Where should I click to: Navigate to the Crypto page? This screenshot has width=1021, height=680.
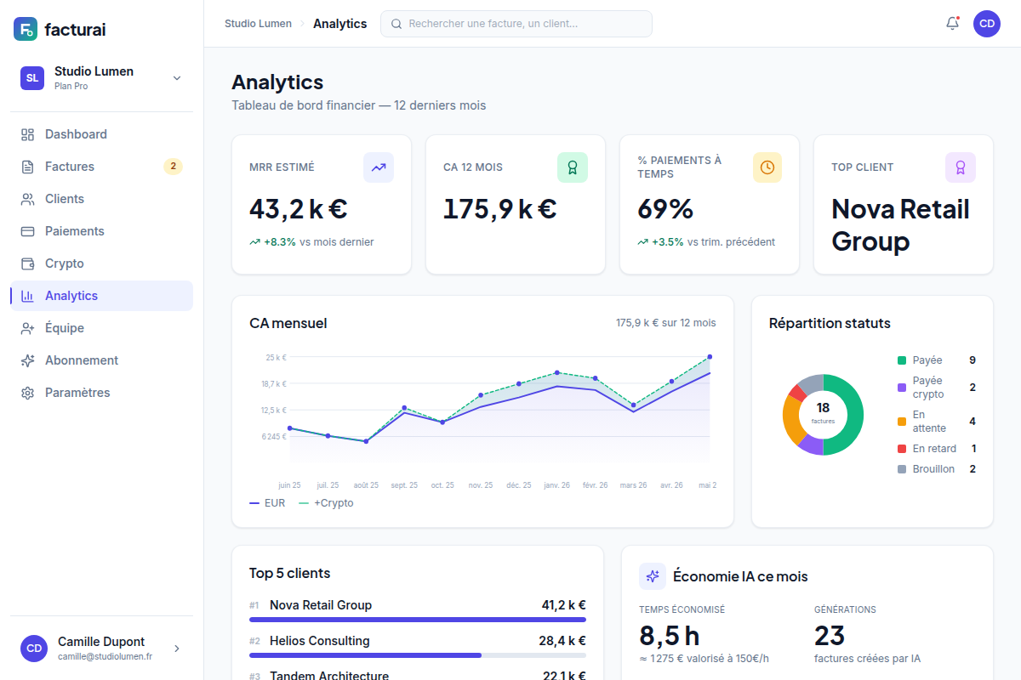point(101,263)
